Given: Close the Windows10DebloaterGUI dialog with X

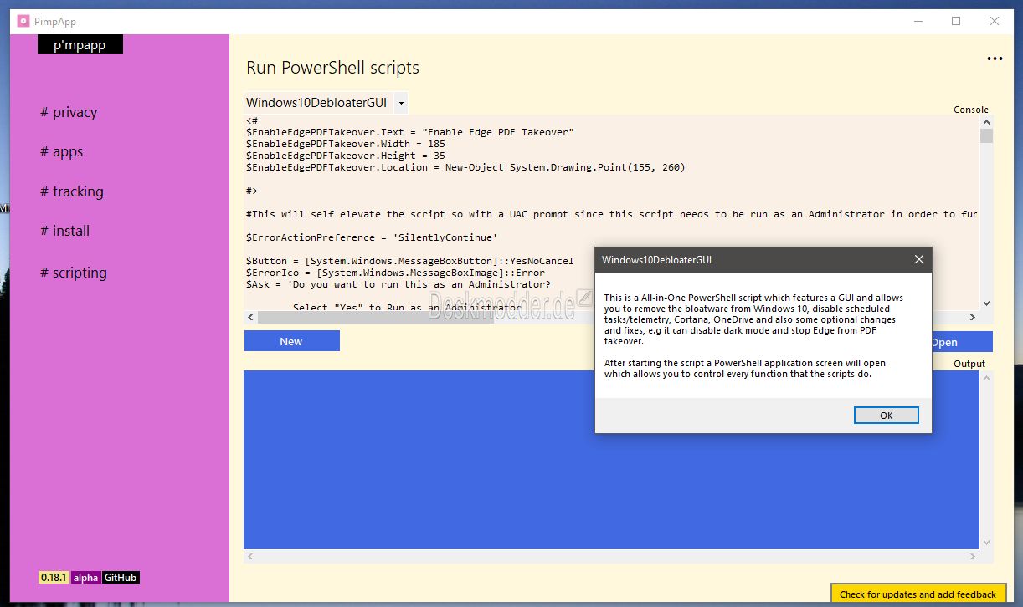Looking at the screenshot, I should [x=919, y=260].
